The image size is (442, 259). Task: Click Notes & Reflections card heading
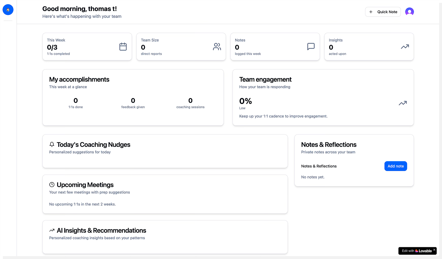click(329, 144)
